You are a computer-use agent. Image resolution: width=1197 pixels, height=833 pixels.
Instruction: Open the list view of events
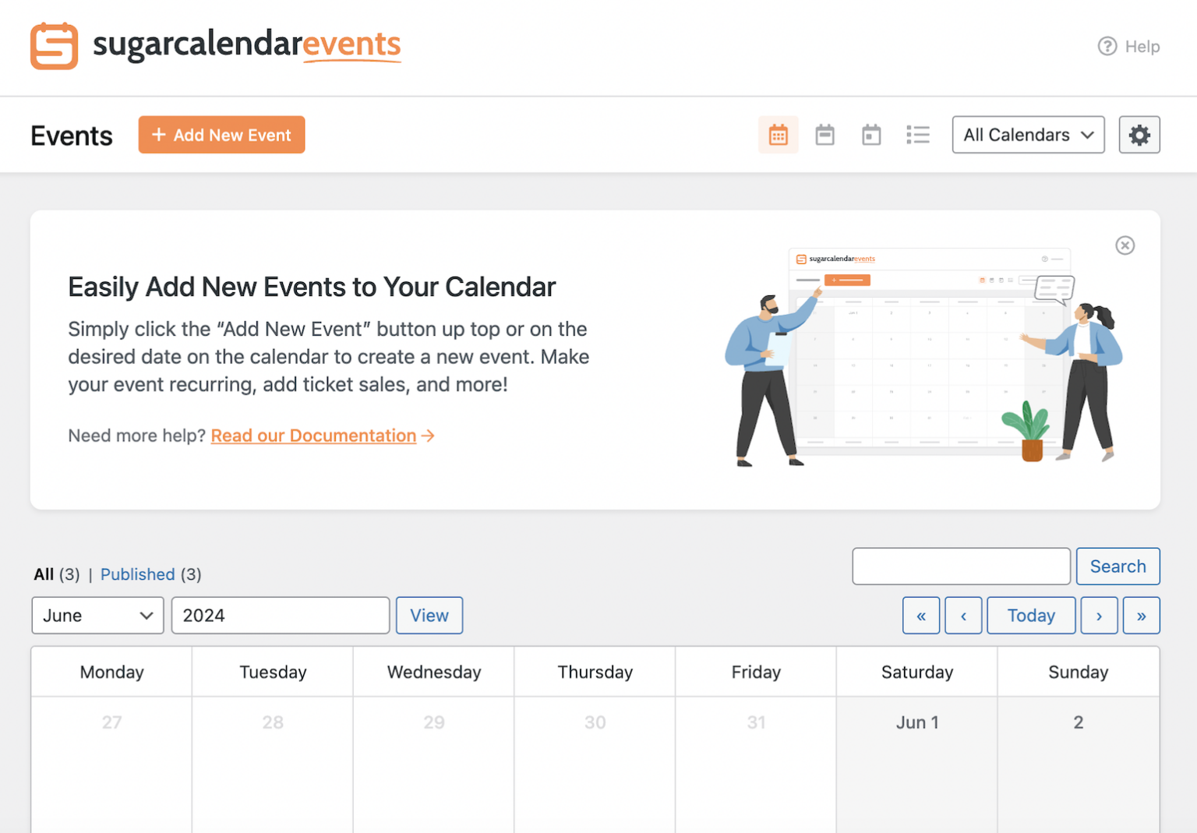point(918,134)
